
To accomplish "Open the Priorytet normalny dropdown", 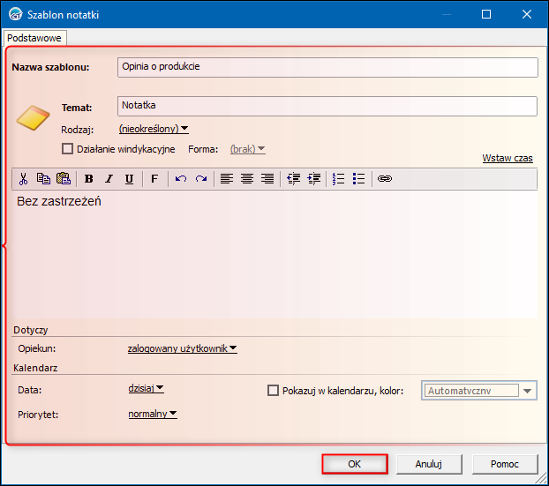I will click(153, 414).
